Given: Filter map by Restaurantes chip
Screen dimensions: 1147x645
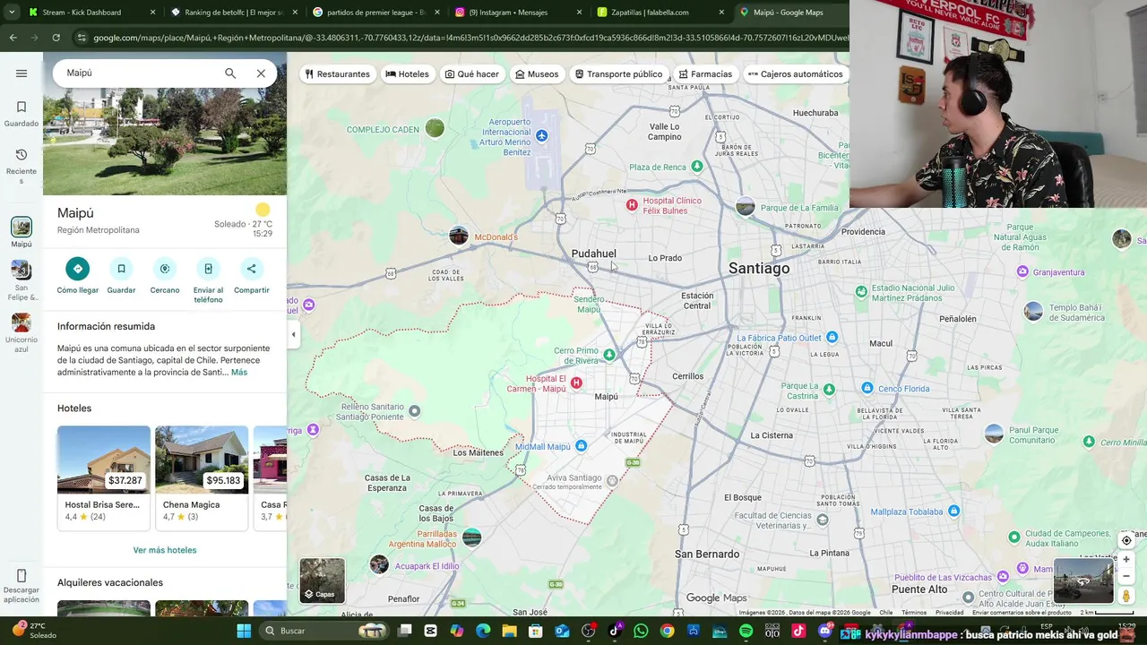Looking at the screenshot, I should [x=337, y=74].
